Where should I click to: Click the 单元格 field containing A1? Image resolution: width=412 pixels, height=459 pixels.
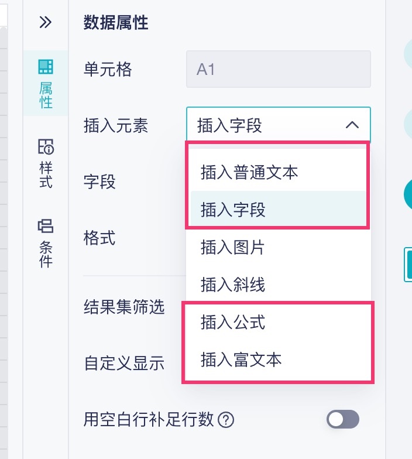coord(278,70)
